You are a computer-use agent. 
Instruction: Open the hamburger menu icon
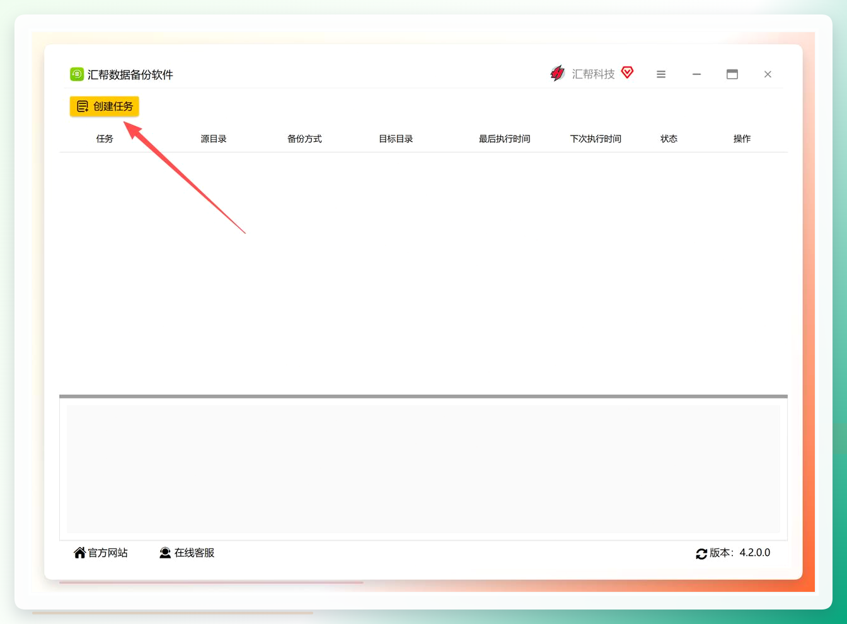pyautogui.click(x=661, y=74)
